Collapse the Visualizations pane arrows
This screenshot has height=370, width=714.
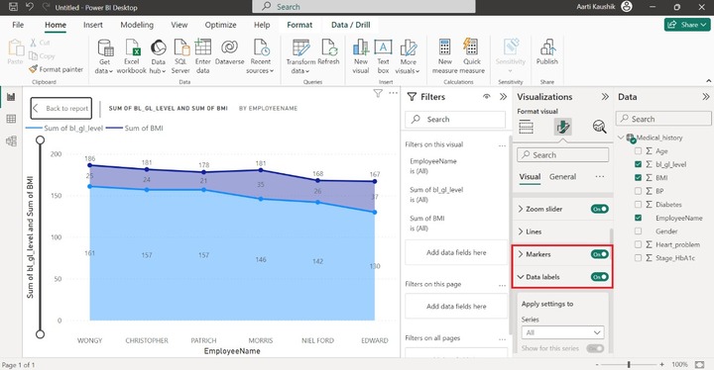point(605,96)
